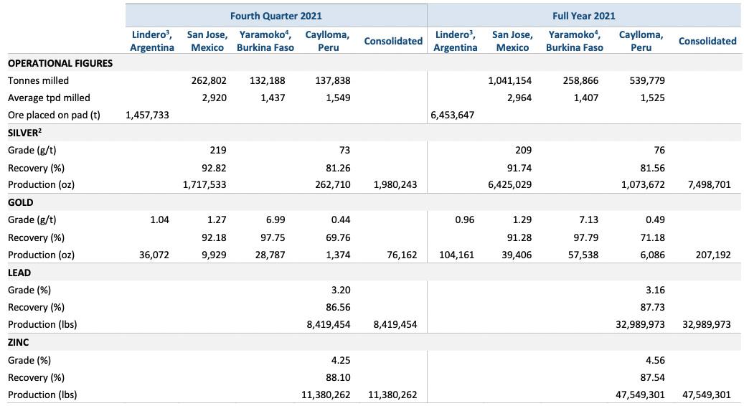744x406 pixels.
Task: Select the quarterly consolidated gold value 76,162
Action: pyautogui.click(x=402, y=255)
